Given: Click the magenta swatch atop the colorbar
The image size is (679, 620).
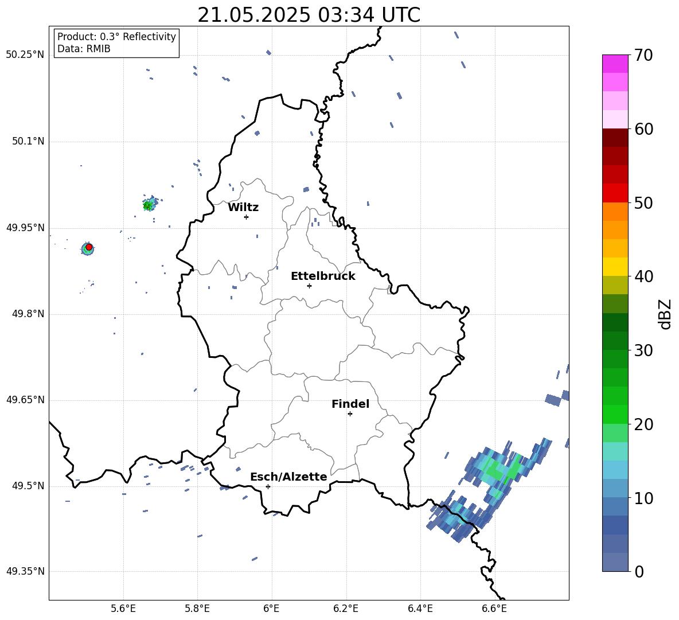Looking at the screenshot, I should point(615,64).
